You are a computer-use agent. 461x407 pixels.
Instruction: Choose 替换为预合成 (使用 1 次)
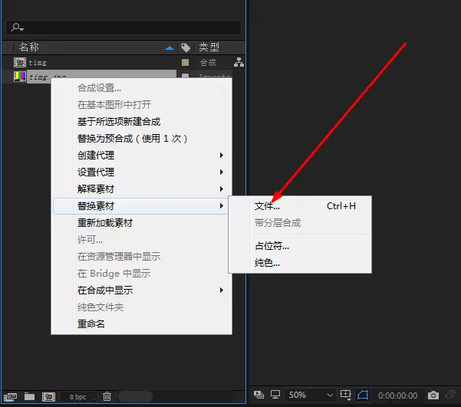132,139
